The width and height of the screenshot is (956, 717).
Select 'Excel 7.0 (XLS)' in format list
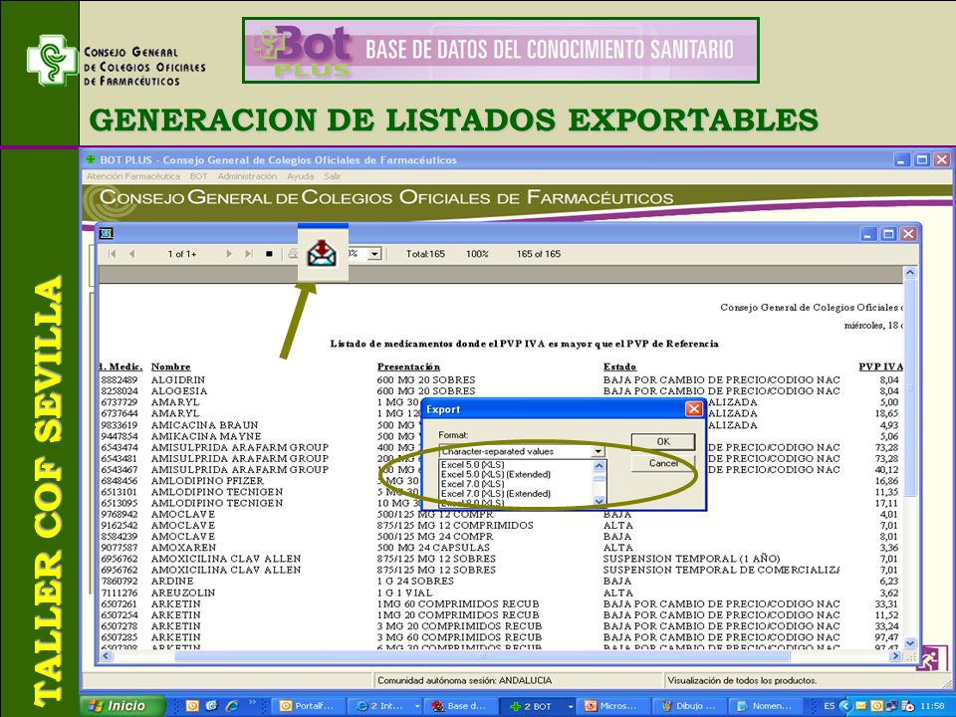pos(472,484)
